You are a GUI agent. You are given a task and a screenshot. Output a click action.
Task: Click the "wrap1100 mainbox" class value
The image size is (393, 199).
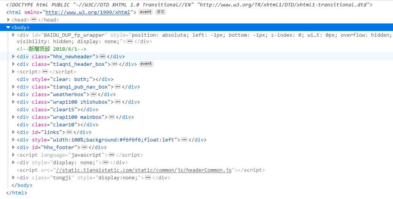(77, 117)
